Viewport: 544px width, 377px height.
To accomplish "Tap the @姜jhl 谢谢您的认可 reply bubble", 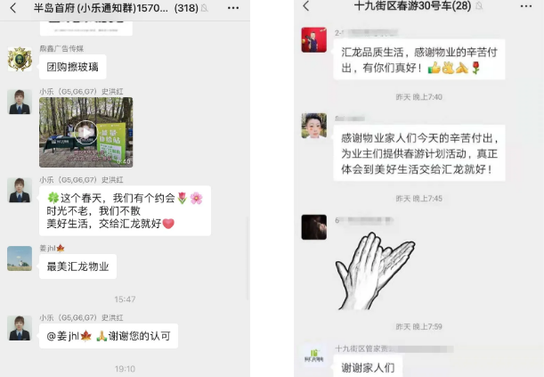I will (109, 336).
